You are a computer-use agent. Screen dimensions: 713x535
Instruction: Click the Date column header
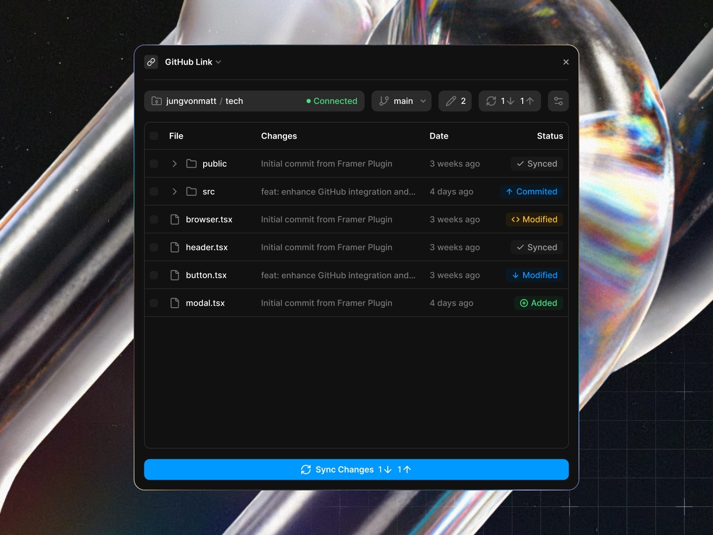pos(439,136)
